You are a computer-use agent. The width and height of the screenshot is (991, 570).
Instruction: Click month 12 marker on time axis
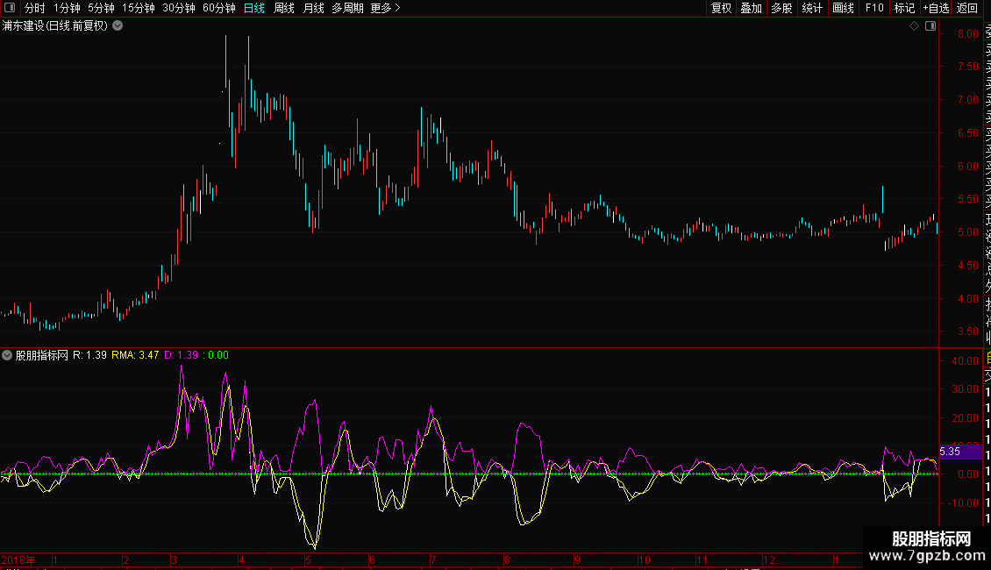[768, 559]
